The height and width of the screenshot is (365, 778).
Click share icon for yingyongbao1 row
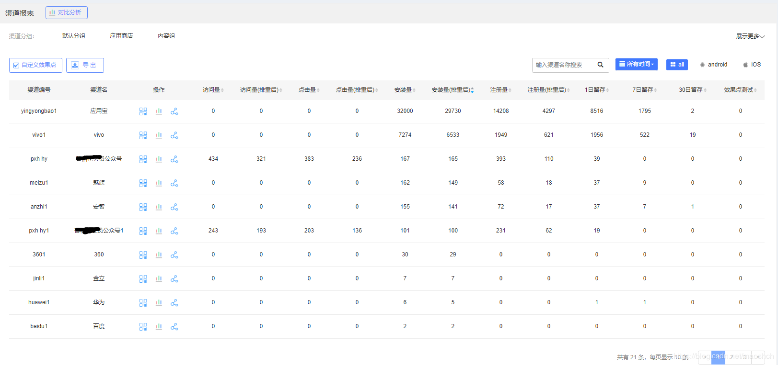click(x=174, y=111)
